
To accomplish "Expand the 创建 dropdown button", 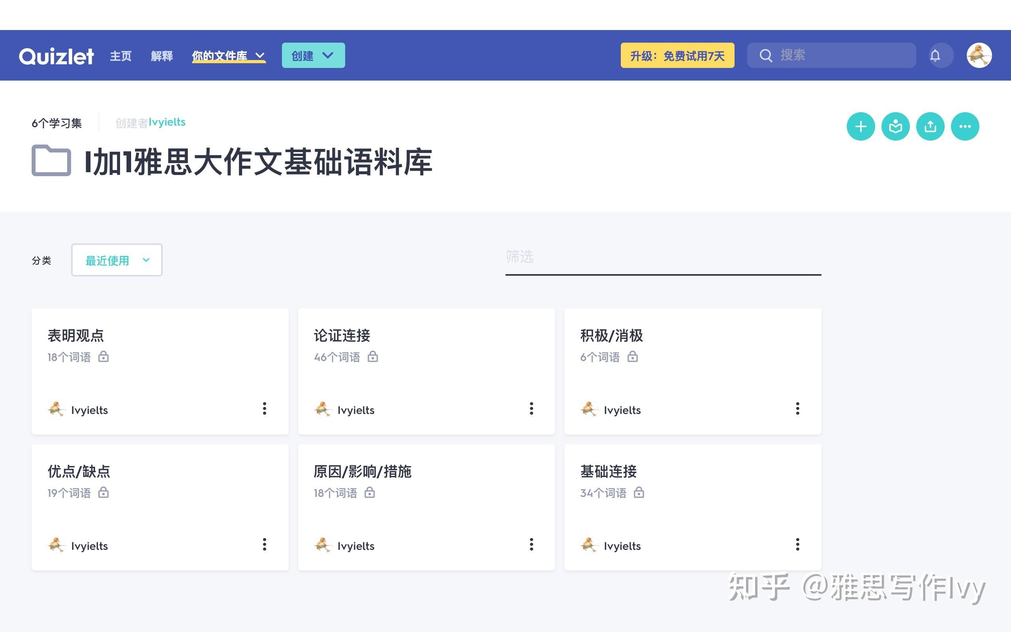I will [313, 55].
